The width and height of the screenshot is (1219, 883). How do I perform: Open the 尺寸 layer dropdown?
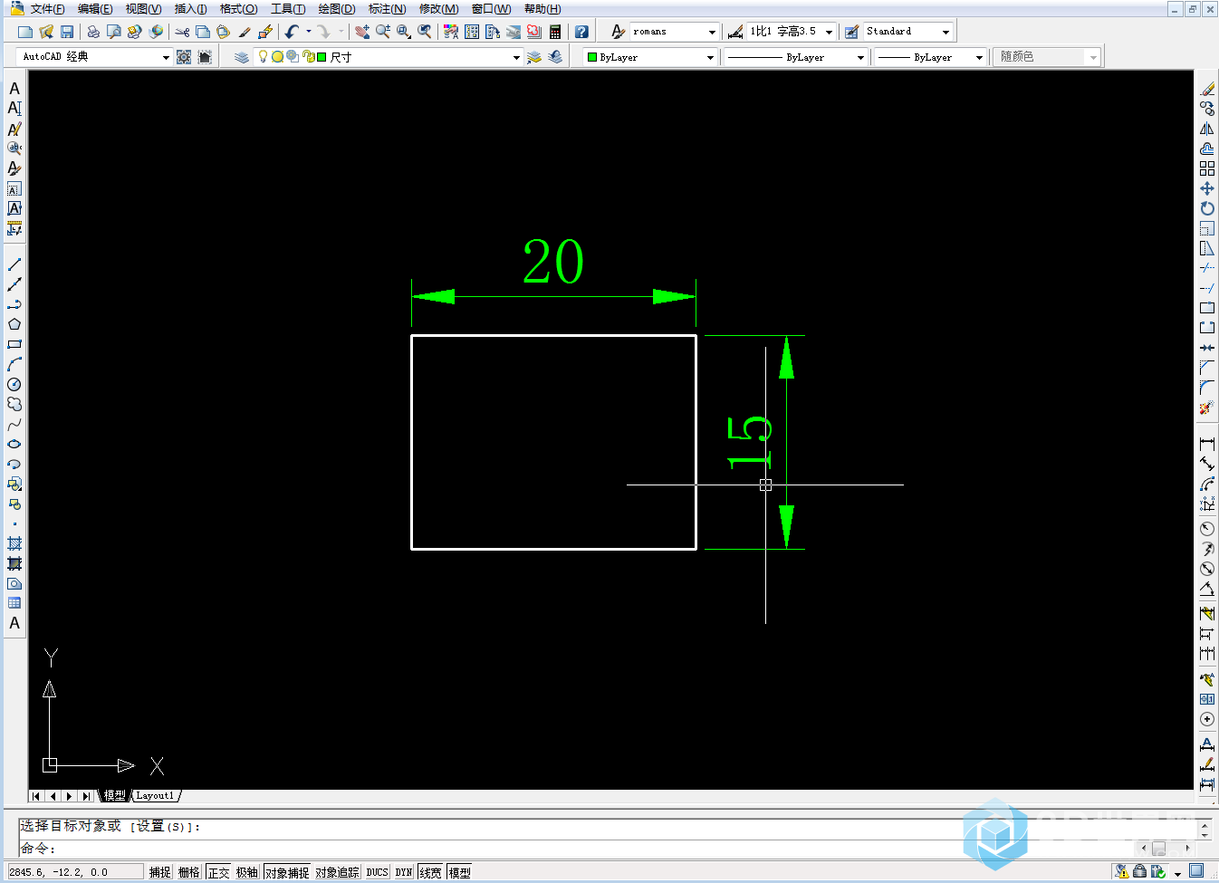tap(516, 57)
